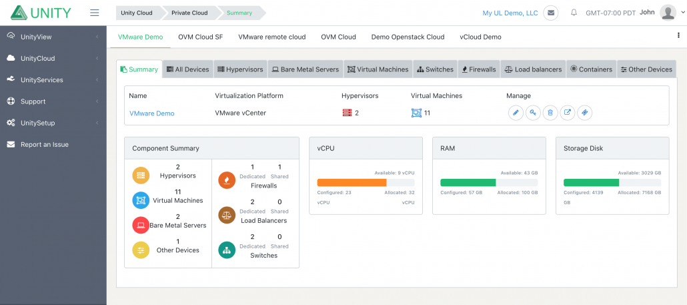
Task: Select the VMware Demo cloud tab
Action: pyautogui.click(x=140, y=37)
